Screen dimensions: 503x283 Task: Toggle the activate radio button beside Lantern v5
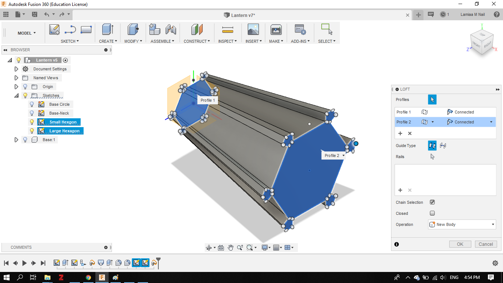[66, 60]
